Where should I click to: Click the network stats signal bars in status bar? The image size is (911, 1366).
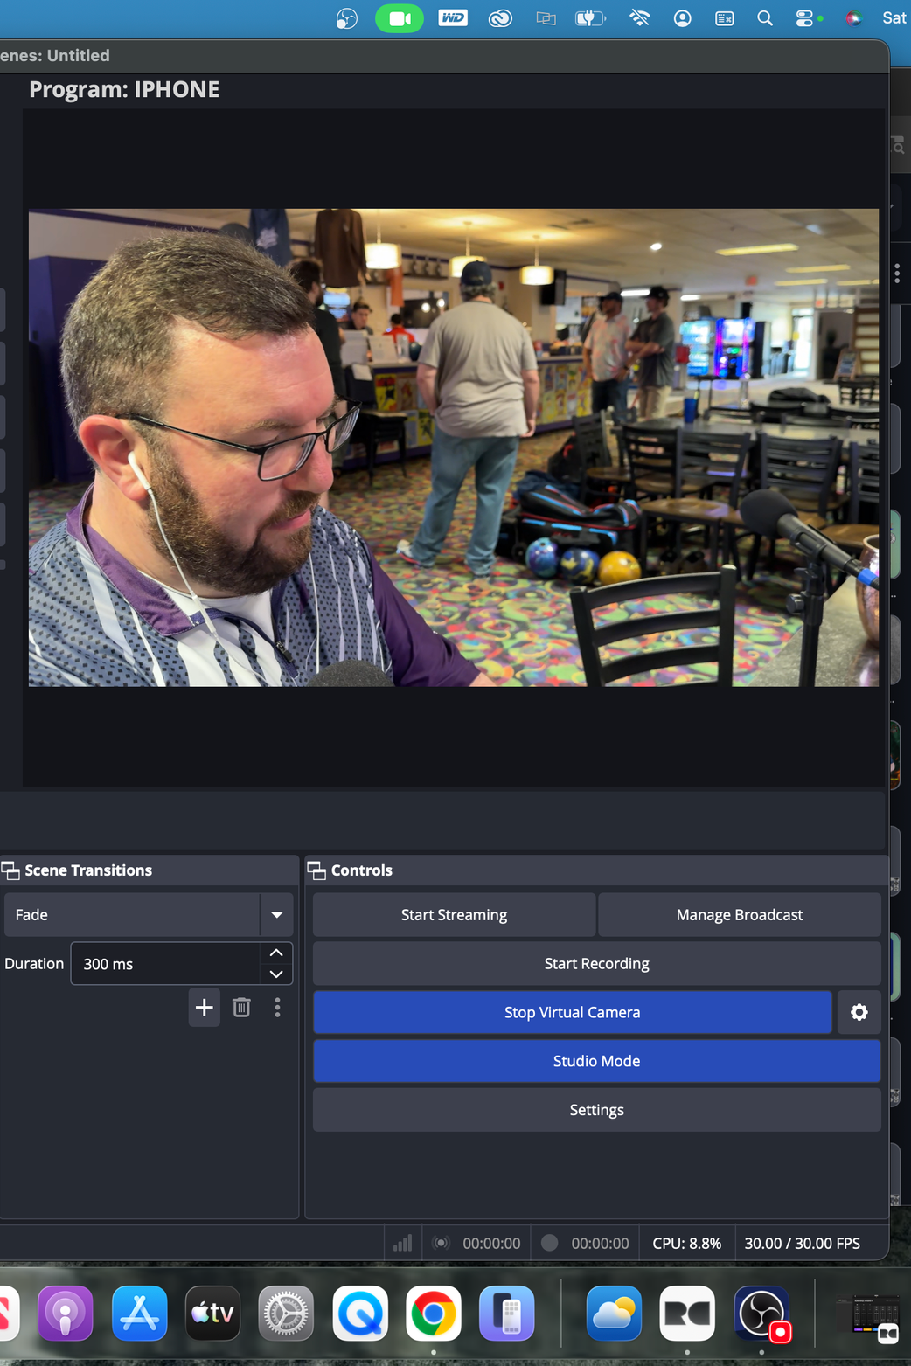click(x=401, y=1242)
